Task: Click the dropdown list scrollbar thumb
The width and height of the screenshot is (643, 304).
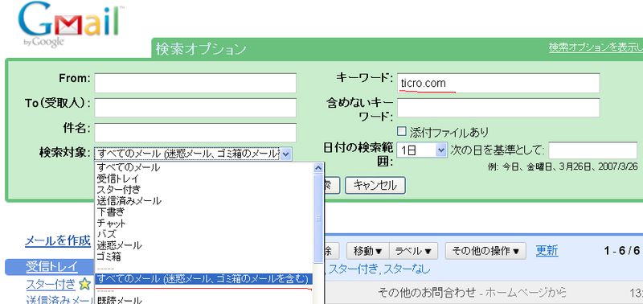Action: [318, 218]
